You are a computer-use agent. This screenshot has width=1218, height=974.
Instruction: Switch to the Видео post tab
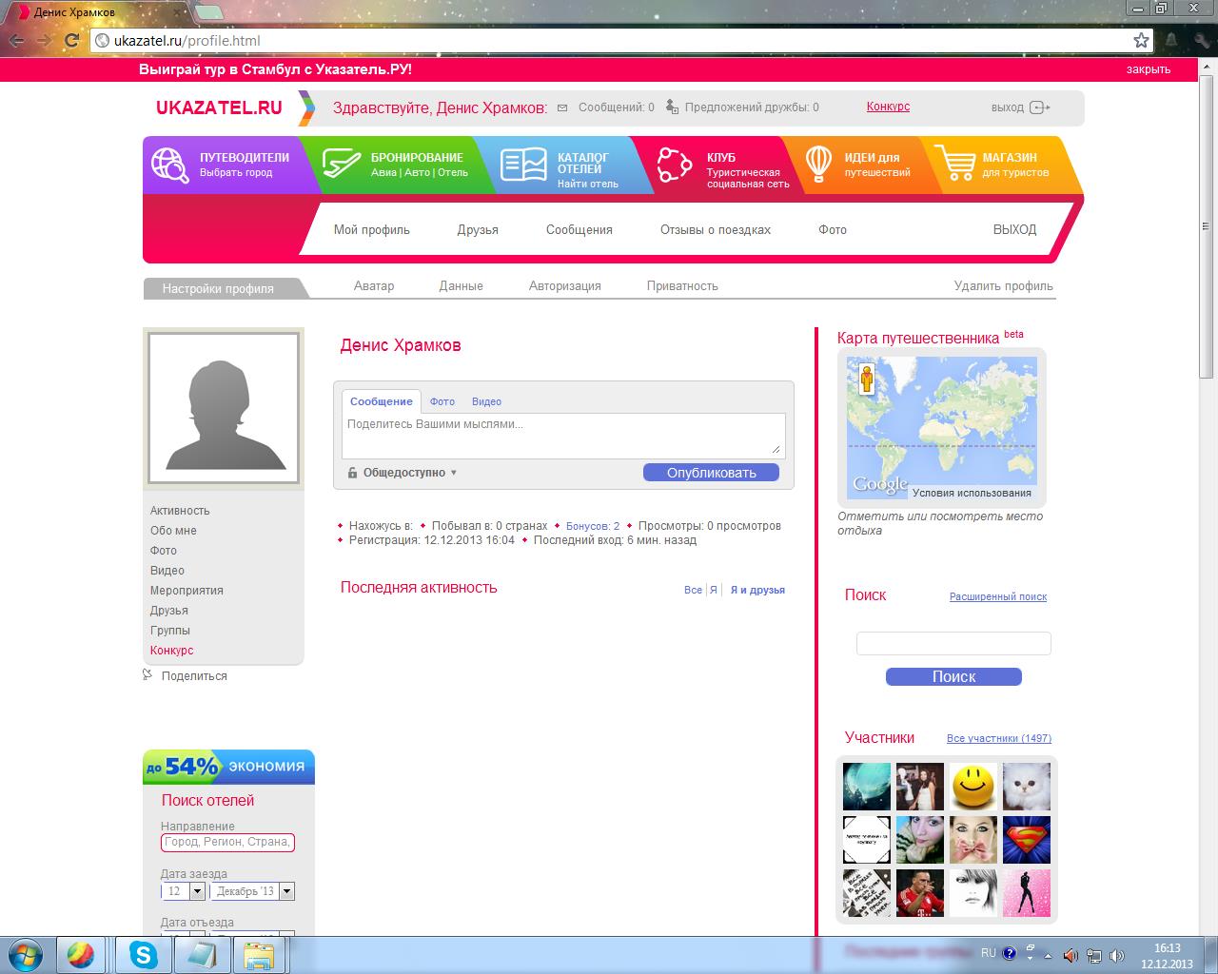coord(486,401)
